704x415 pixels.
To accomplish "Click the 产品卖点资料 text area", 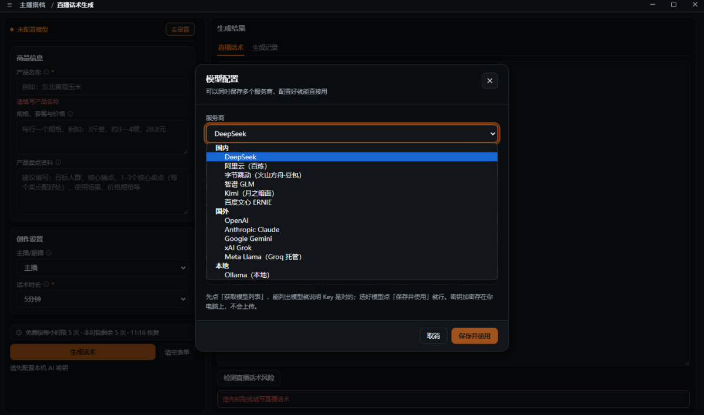I will (102, 191).
